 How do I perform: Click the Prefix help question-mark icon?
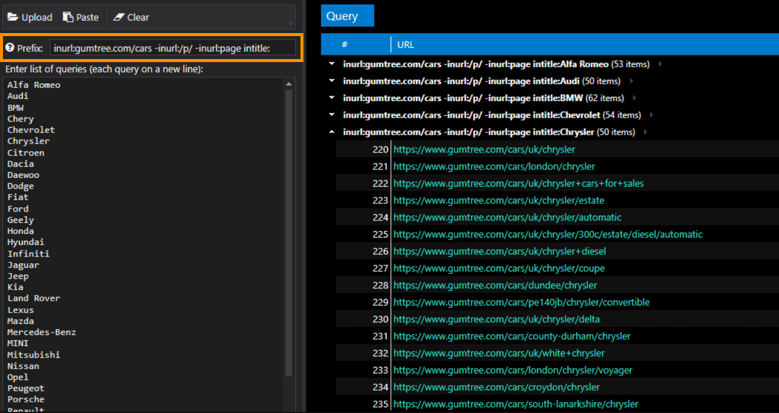9,47
